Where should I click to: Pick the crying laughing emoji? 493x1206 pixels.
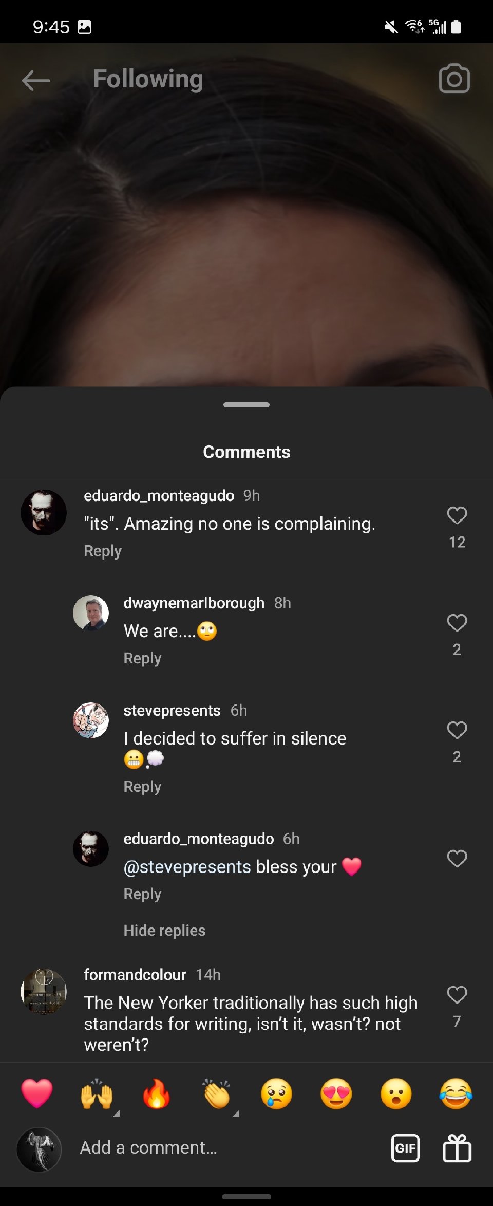click(456, 1093)
